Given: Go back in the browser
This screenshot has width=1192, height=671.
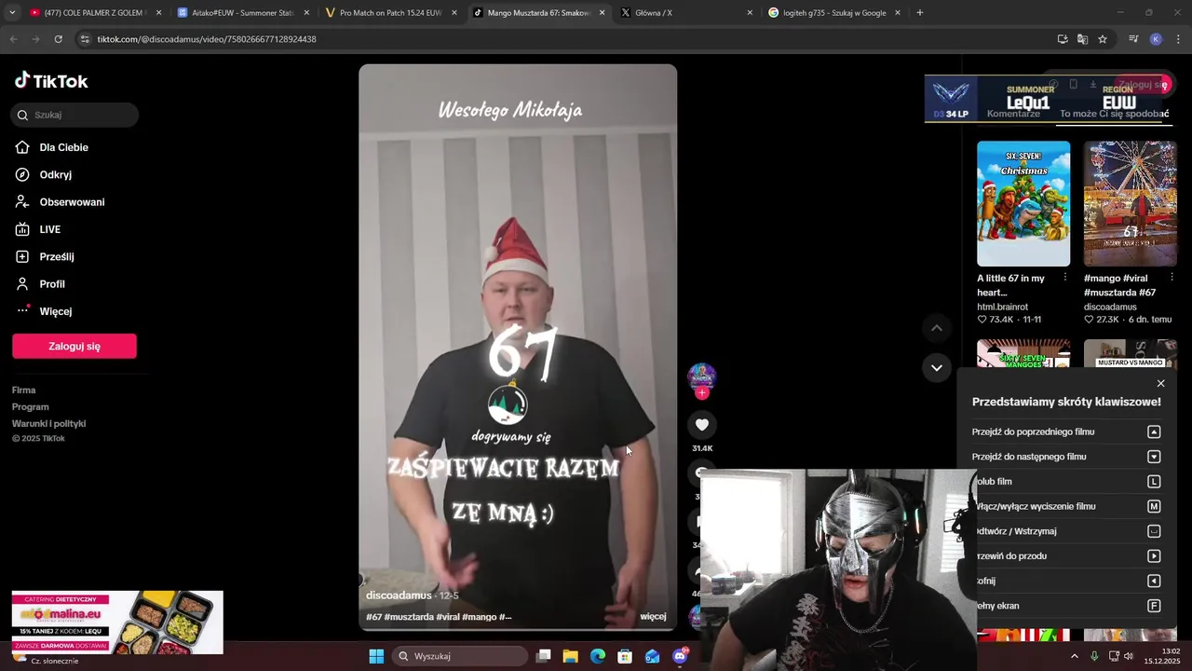Looking at the screenshot, I should tap(13, 39).
